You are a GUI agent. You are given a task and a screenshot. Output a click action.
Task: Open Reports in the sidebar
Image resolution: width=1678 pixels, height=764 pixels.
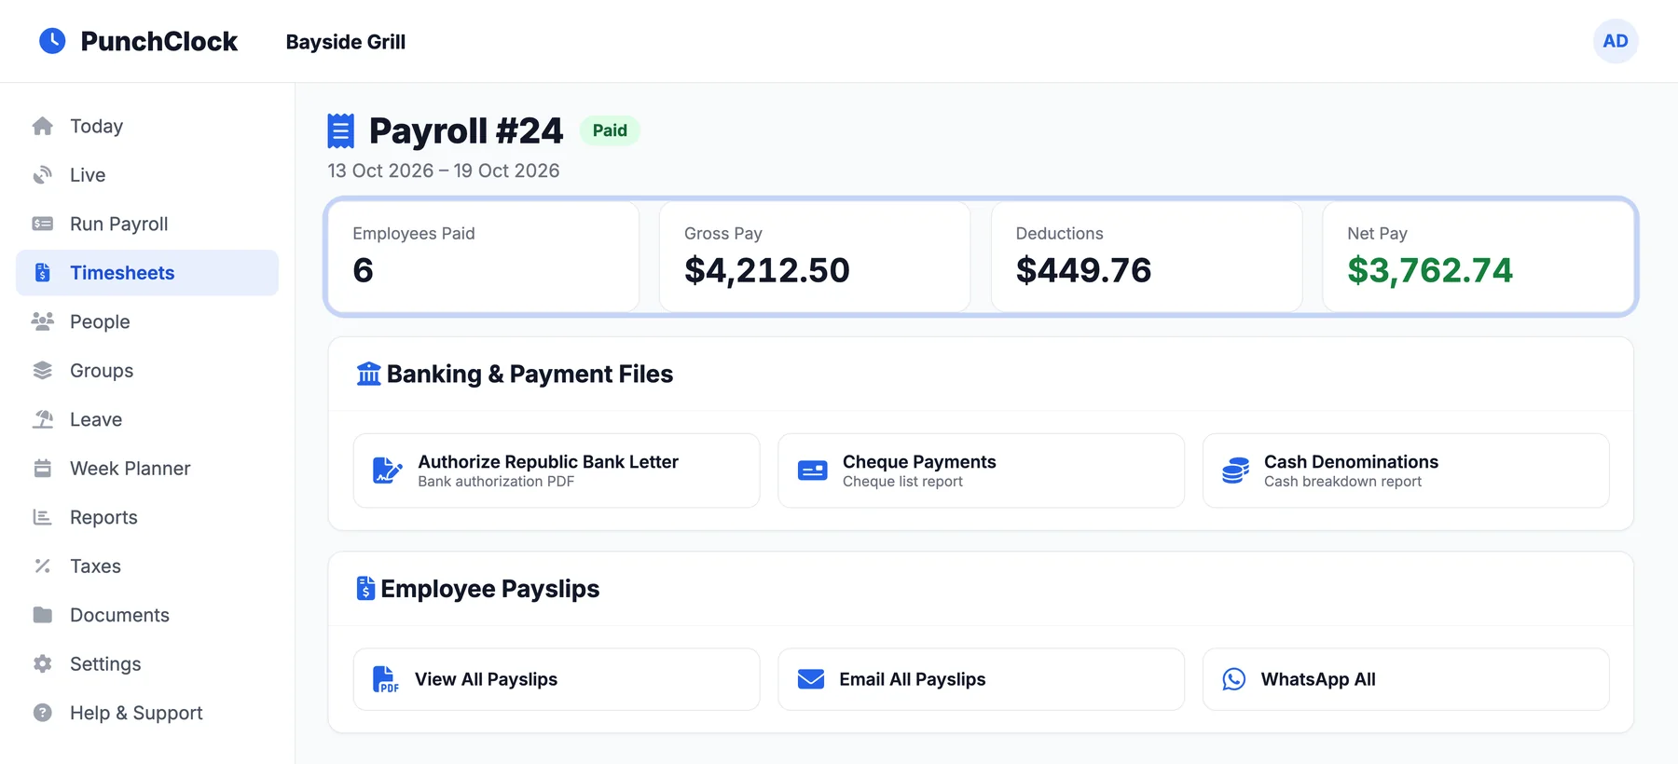tap(147, 517)
